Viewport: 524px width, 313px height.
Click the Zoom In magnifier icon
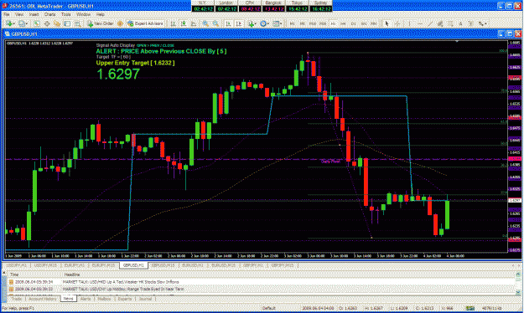205,23
